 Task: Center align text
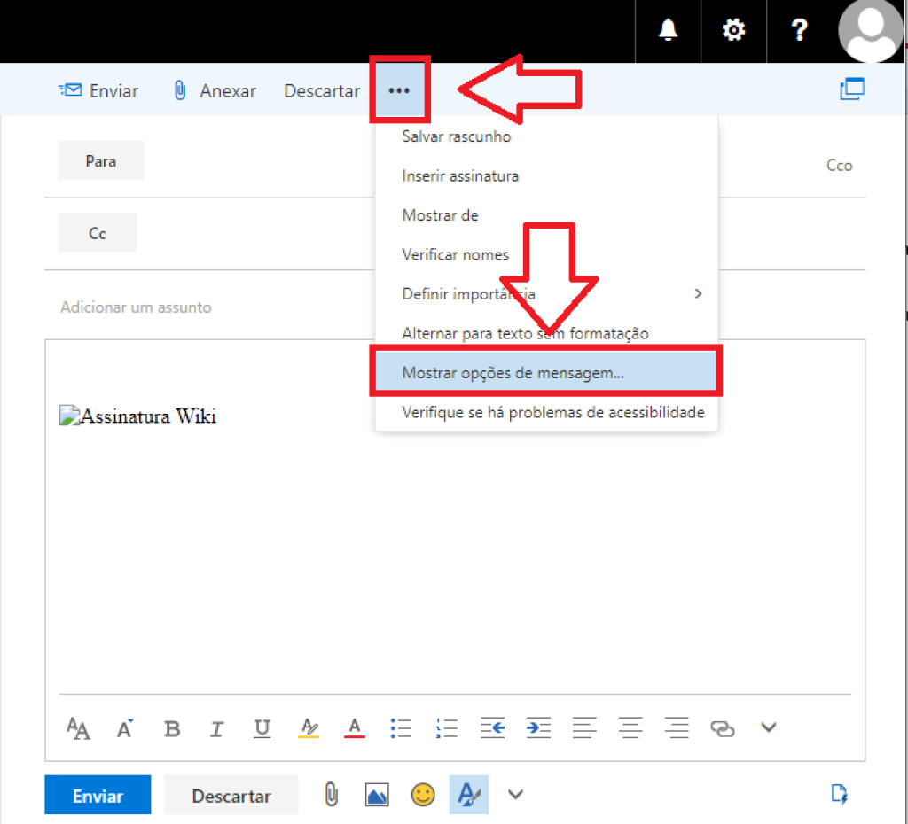coord(630,728)
